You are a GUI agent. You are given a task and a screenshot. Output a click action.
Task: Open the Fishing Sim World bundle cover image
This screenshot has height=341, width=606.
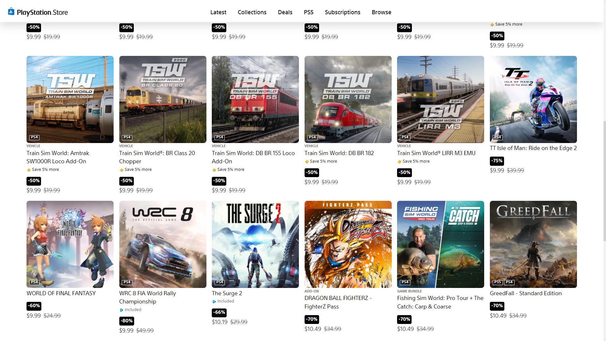tap(441, 244)
